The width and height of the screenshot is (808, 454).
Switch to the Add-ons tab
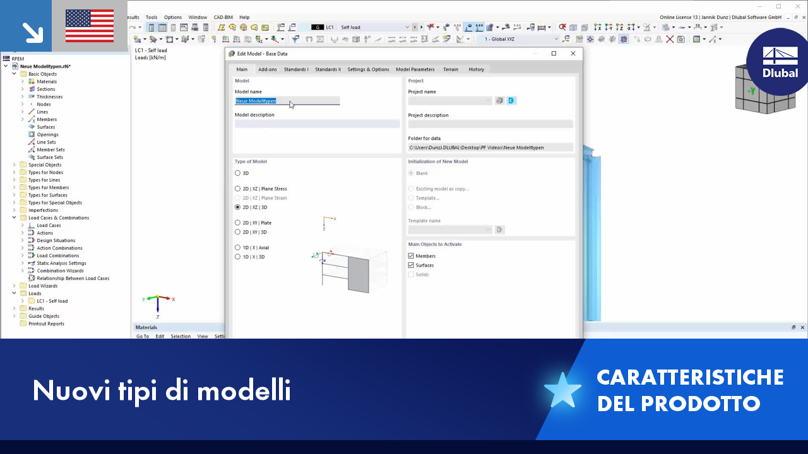(268, 69)
